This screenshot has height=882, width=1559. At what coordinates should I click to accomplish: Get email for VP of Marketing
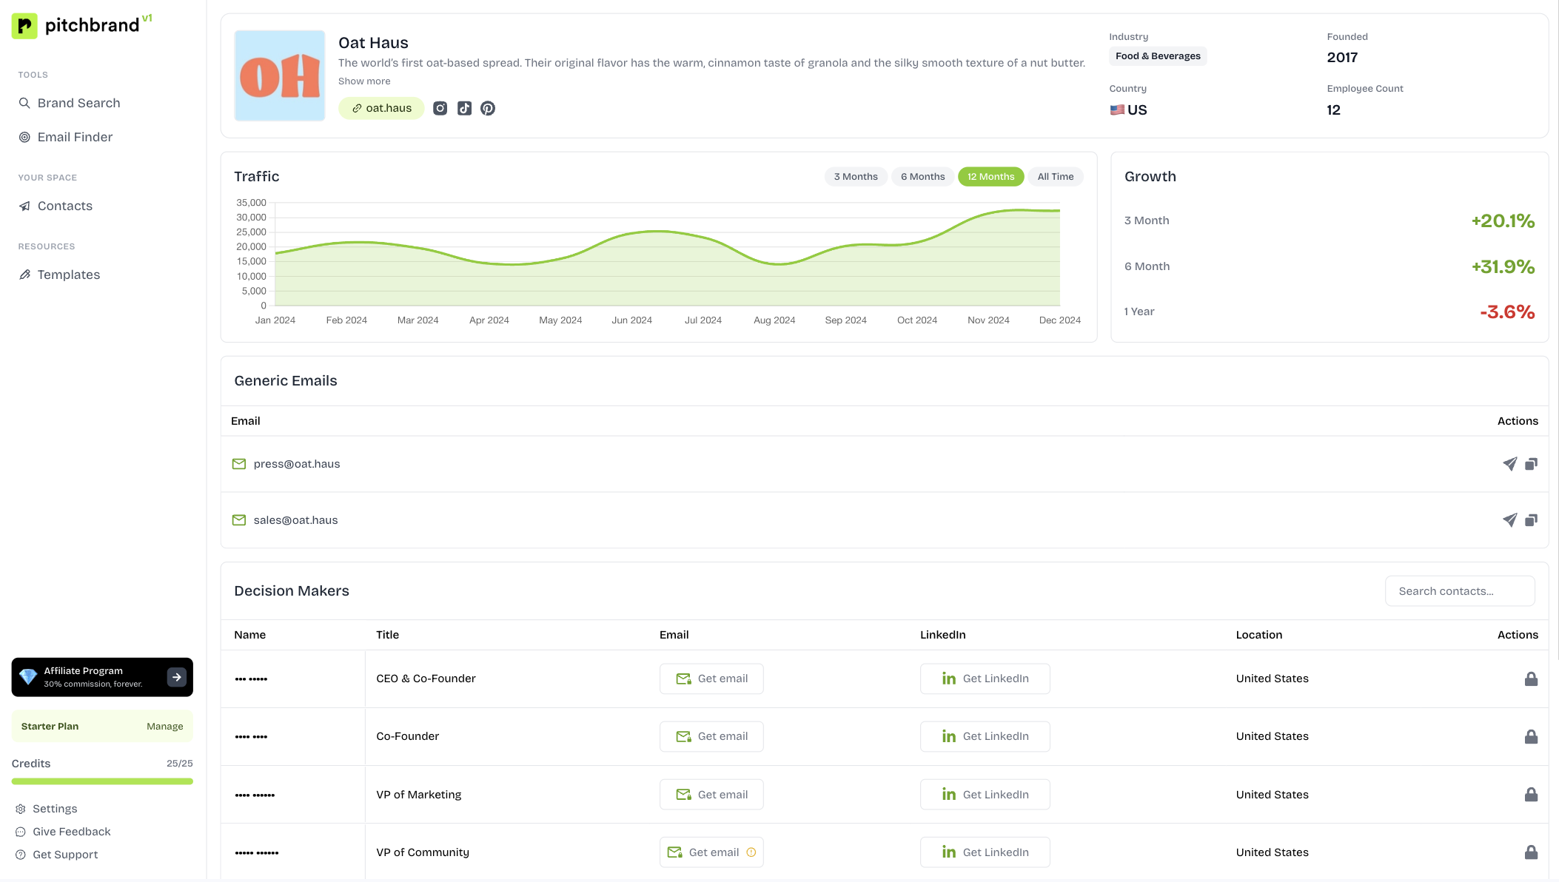pyautogui.click(x=711, y=795)
